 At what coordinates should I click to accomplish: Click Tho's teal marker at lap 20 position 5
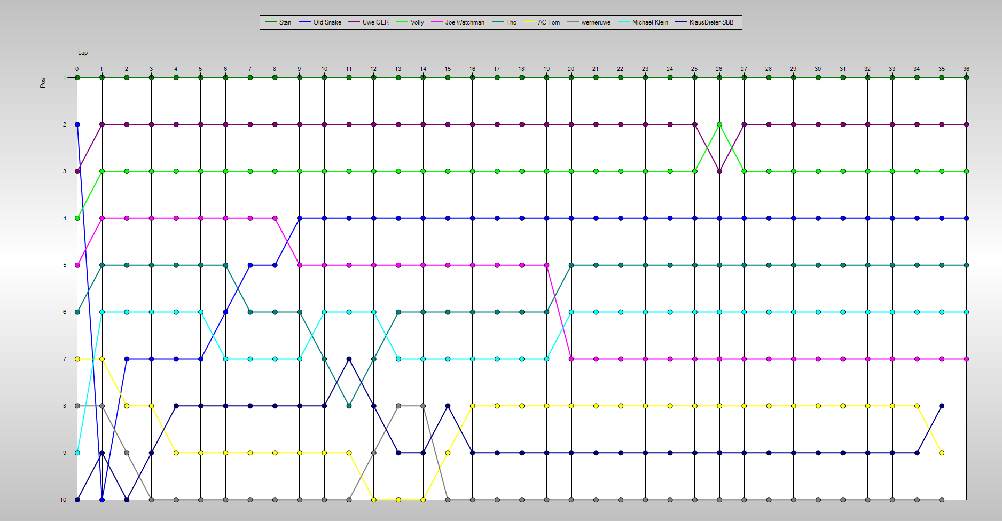(572, 265)
